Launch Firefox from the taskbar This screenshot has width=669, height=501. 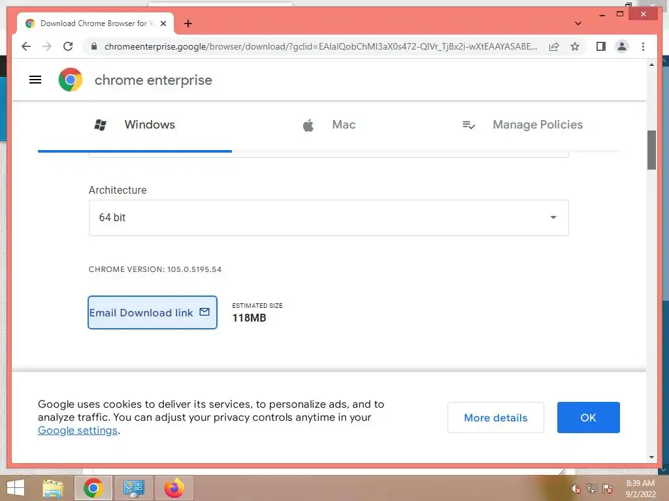[174, 488]
